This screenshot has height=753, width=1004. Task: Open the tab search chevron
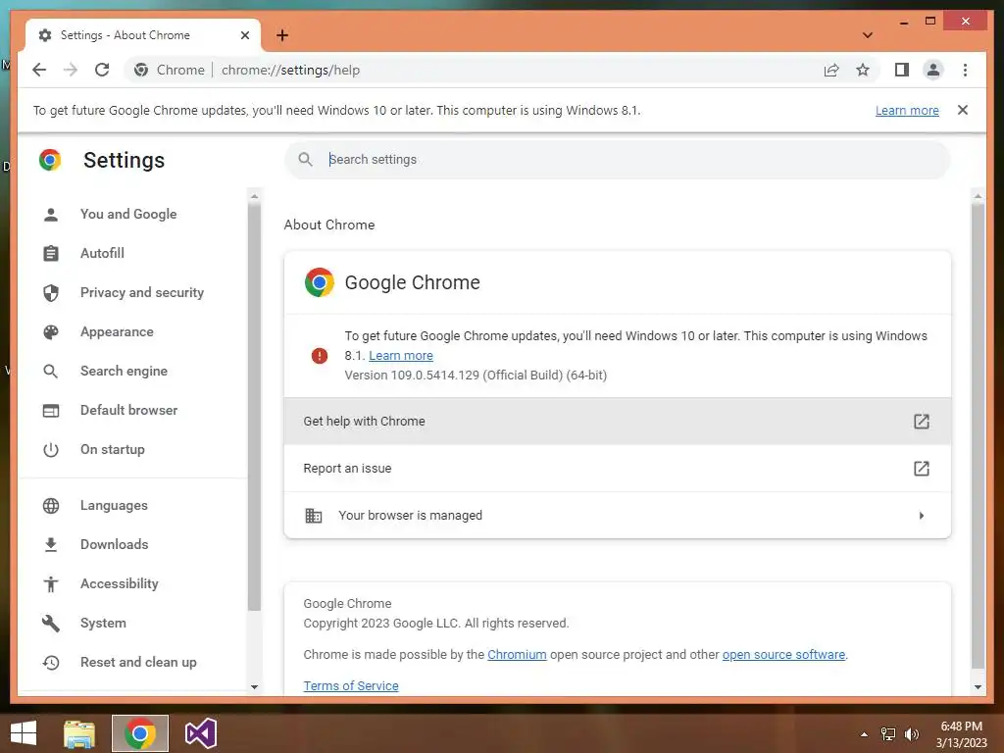pyautogui.click(x=867, y=35)
